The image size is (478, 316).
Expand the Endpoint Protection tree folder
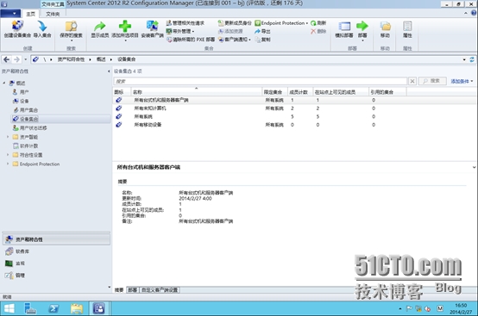point(8,164)
